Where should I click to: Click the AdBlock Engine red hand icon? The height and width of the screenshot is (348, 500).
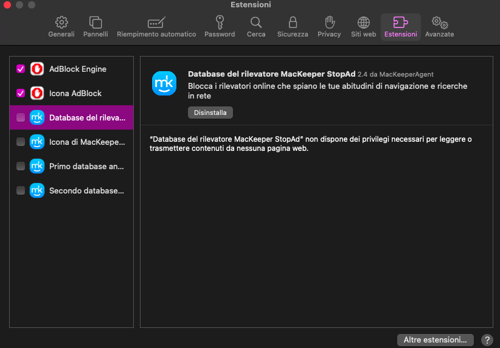pyautogui.click(x=37, y=69)
